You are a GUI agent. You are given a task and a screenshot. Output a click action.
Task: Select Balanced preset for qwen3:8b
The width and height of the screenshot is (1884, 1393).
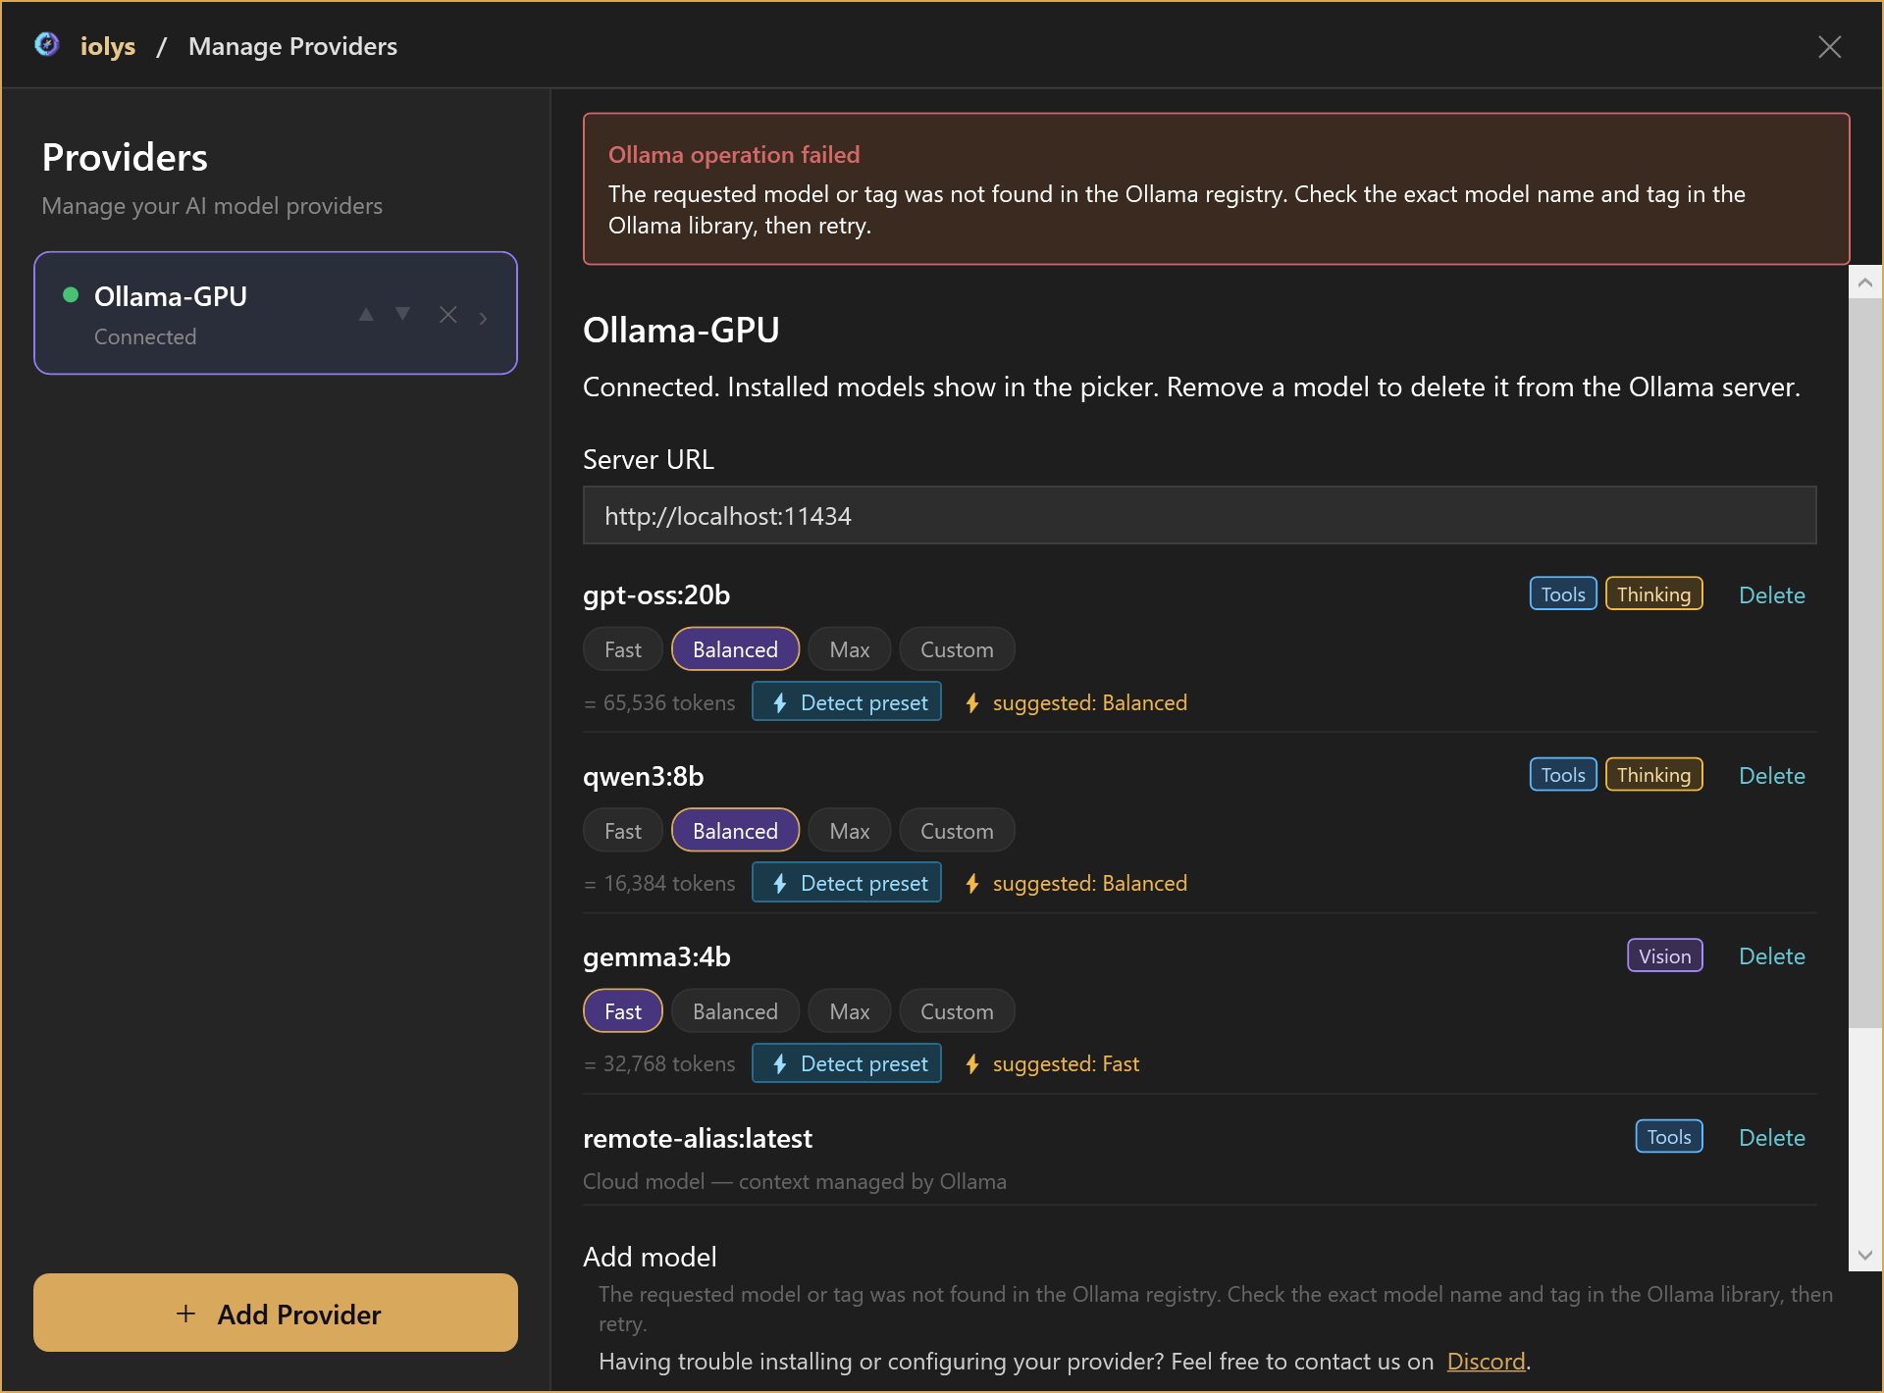(735, 831)
